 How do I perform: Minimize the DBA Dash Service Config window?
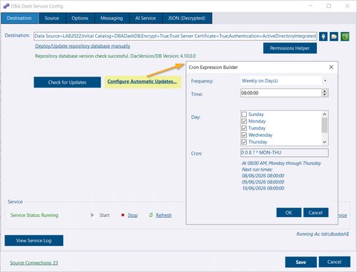(311, 6)
